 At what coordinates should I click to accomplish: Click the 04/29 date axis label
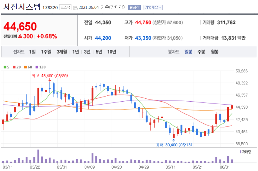144,167
